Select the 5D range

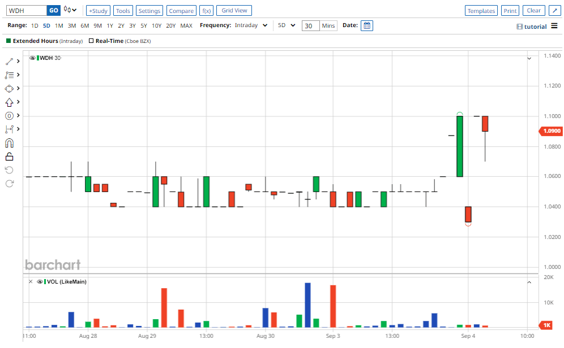[x=46, y=26]
